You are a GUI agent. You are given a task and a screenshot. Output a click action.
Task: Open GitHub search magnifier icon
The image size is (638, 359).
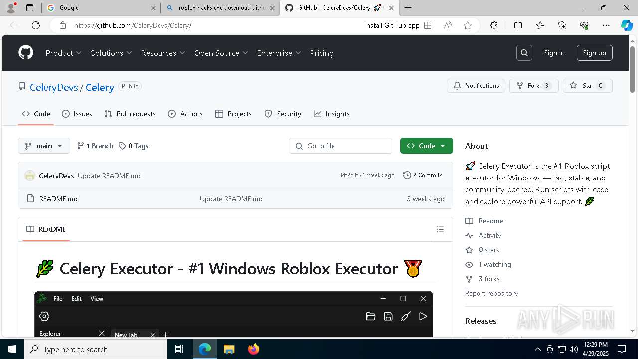(524, 53)
